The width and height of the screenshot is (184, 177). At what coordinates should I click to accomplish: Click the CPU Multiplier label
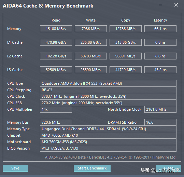[20, 109]
